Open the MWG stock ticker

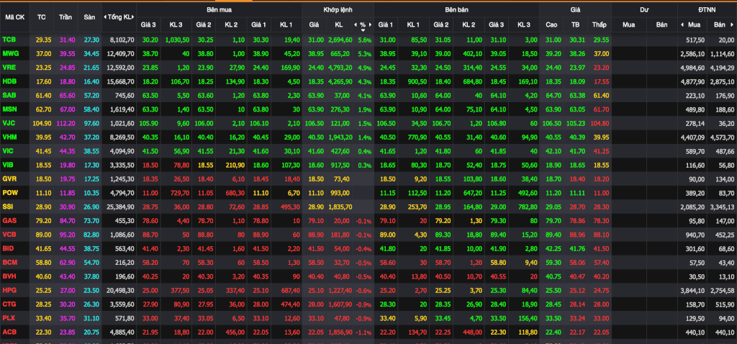tap(9, 54)
